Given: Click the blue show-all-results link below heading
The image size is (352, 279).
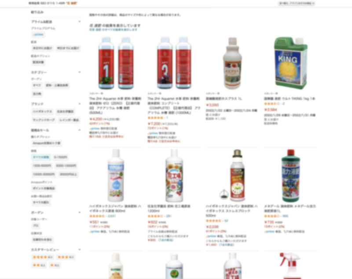Looking at the screenshot, I should 114,29.
